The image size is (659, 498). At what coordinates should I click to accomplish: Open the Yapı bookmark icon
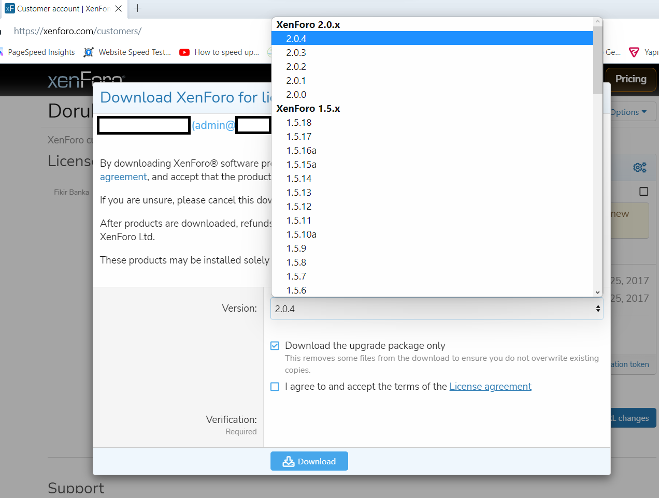634,52
